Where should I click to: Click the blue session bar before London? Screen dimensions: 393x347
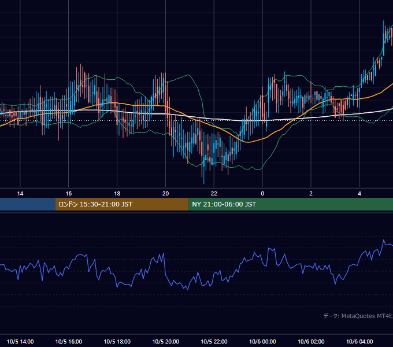(x=28, y=204)
